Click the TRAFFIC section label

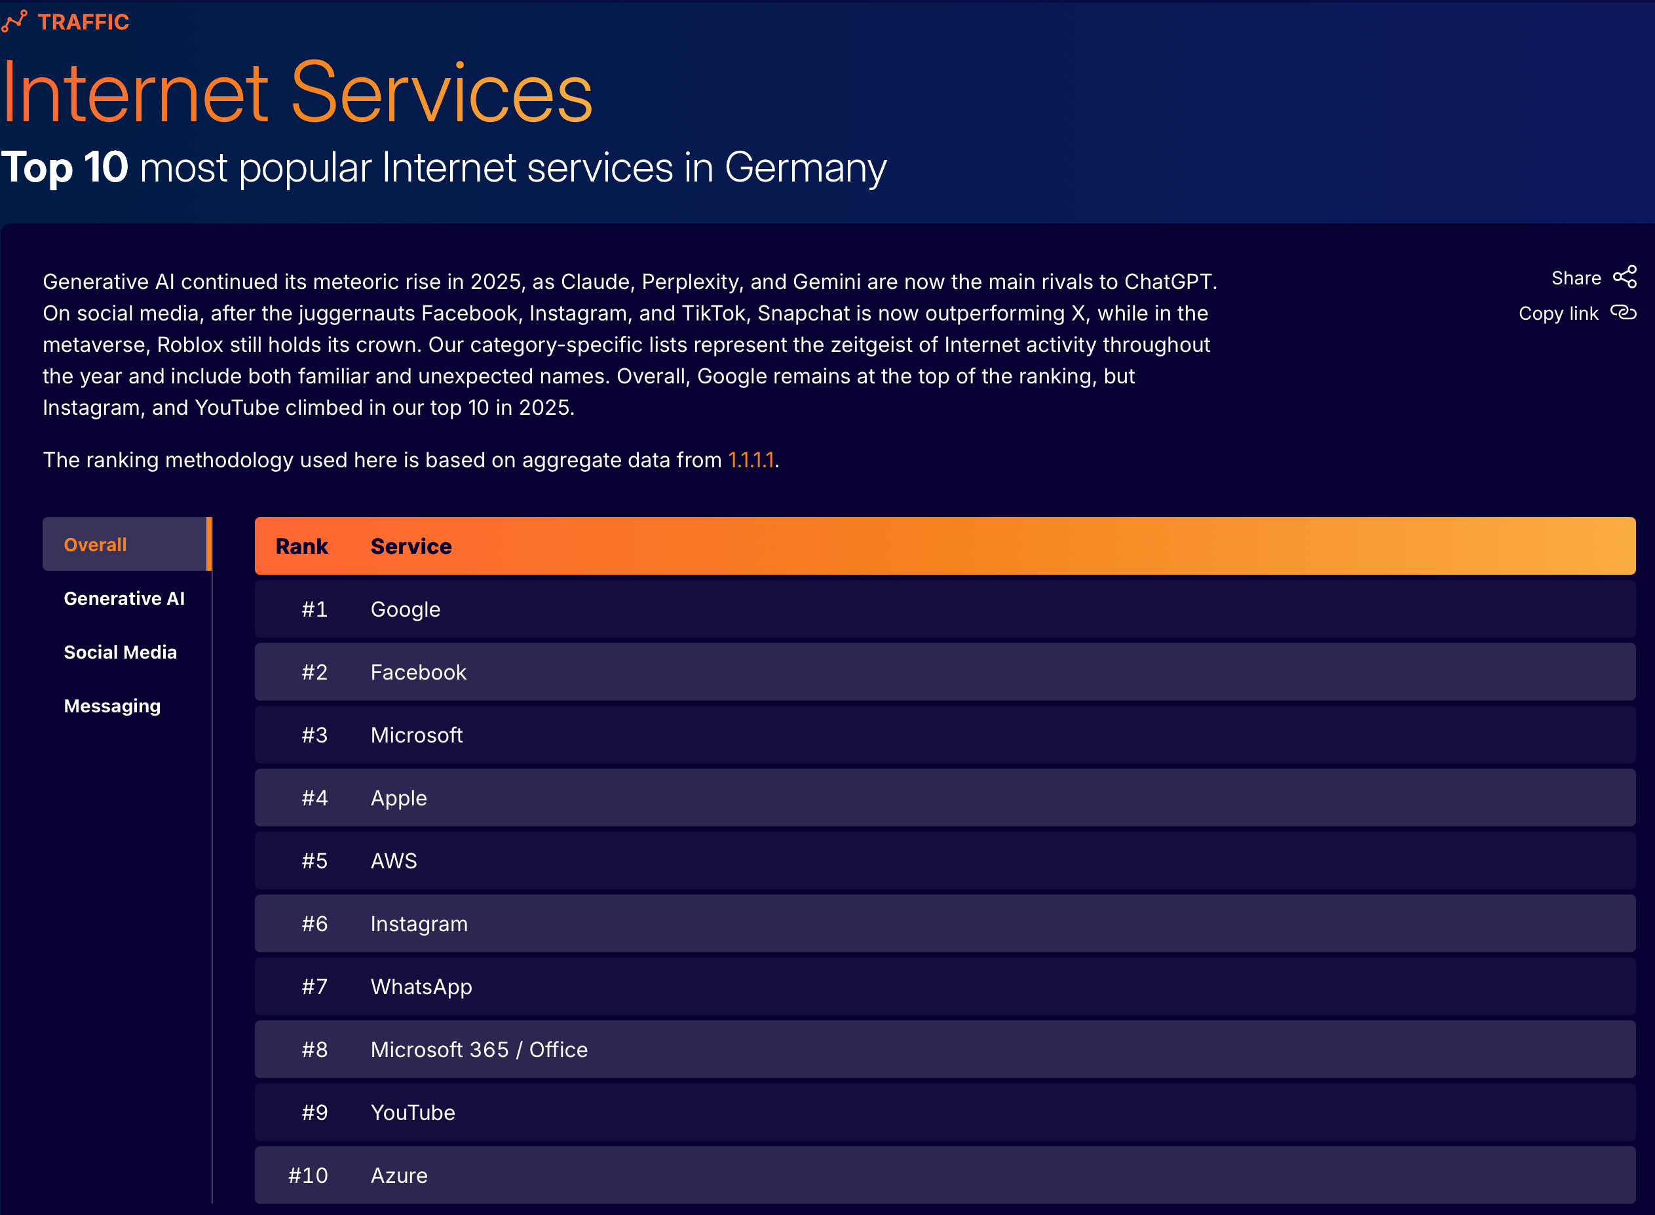click(x=83, y=22)
